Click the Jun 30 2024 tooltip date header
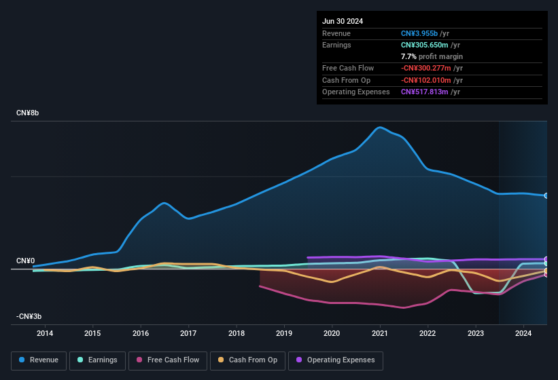This screenshot has height=380, width=558. pos(343,21)
